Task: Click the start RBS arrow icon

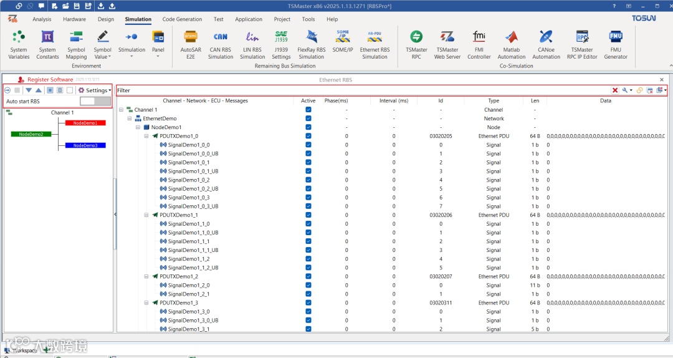Action: [7, 90]
